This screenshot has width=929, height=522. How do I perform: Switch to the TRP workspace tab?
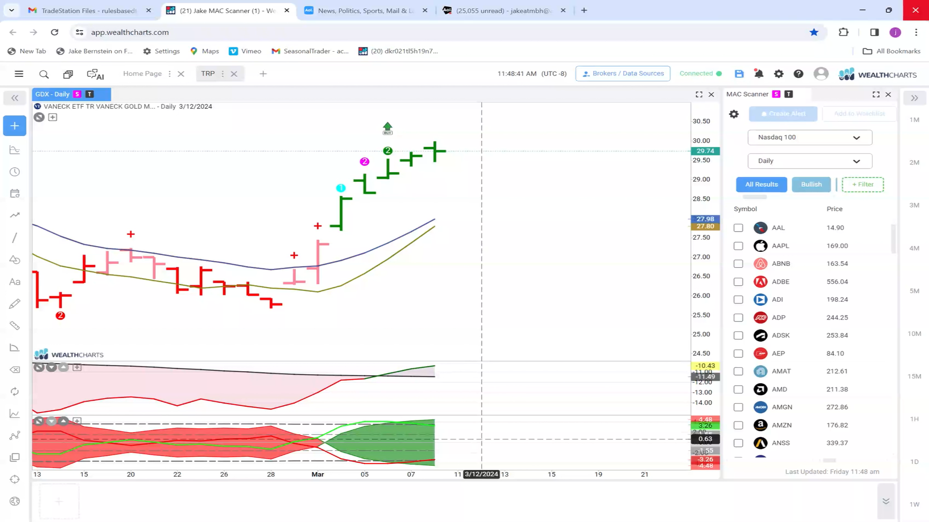click(x=208, y=73)
